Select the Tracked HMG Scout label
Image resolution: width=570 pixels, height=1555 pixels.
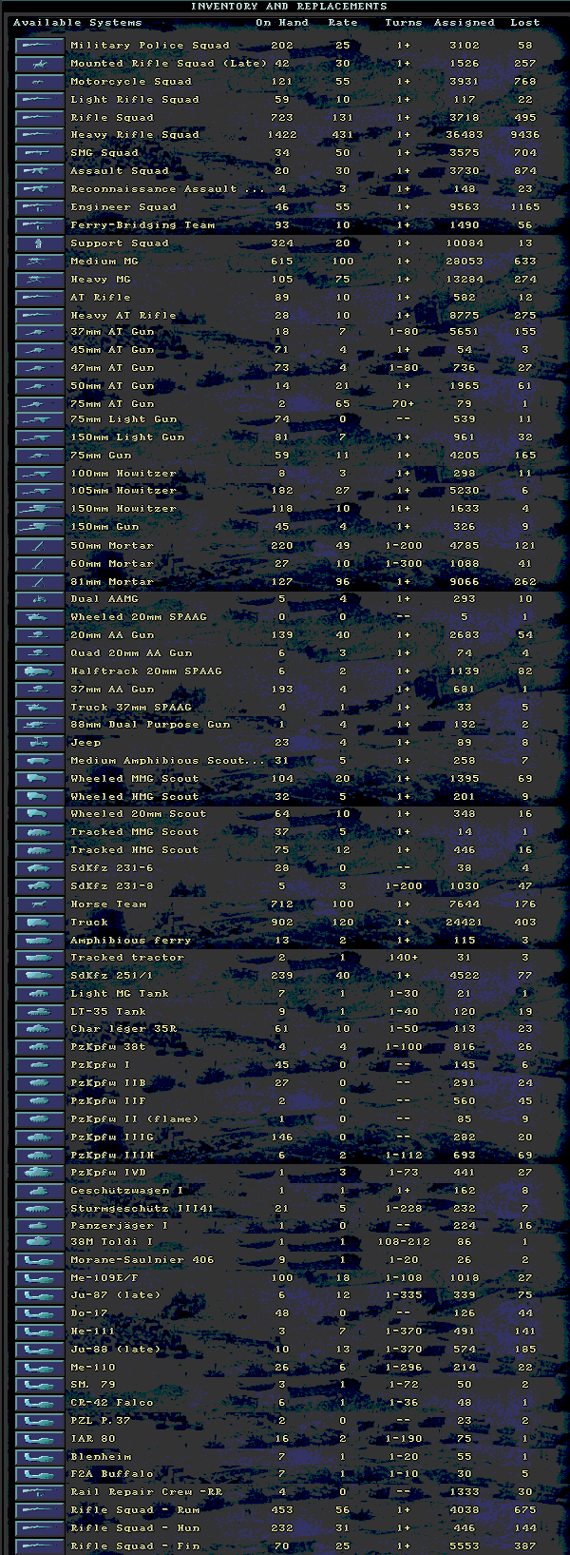(135, 850)
